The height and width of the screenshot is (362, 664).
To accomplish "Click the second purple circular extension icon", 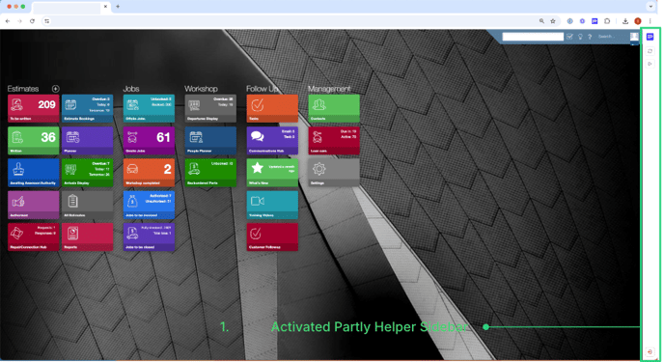I will coord(582,21).
